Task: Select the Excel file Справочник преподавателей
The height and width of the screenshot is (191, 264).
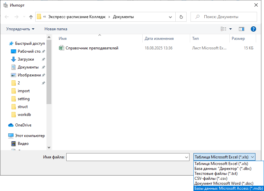Action: pyautogui.click(x=92, y=48)
